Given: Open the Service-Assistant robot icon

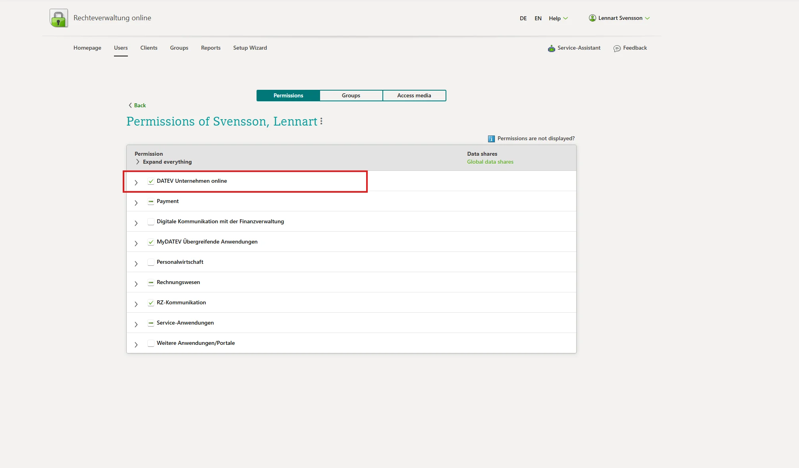Looking at the screenshot, I should 551,48.
